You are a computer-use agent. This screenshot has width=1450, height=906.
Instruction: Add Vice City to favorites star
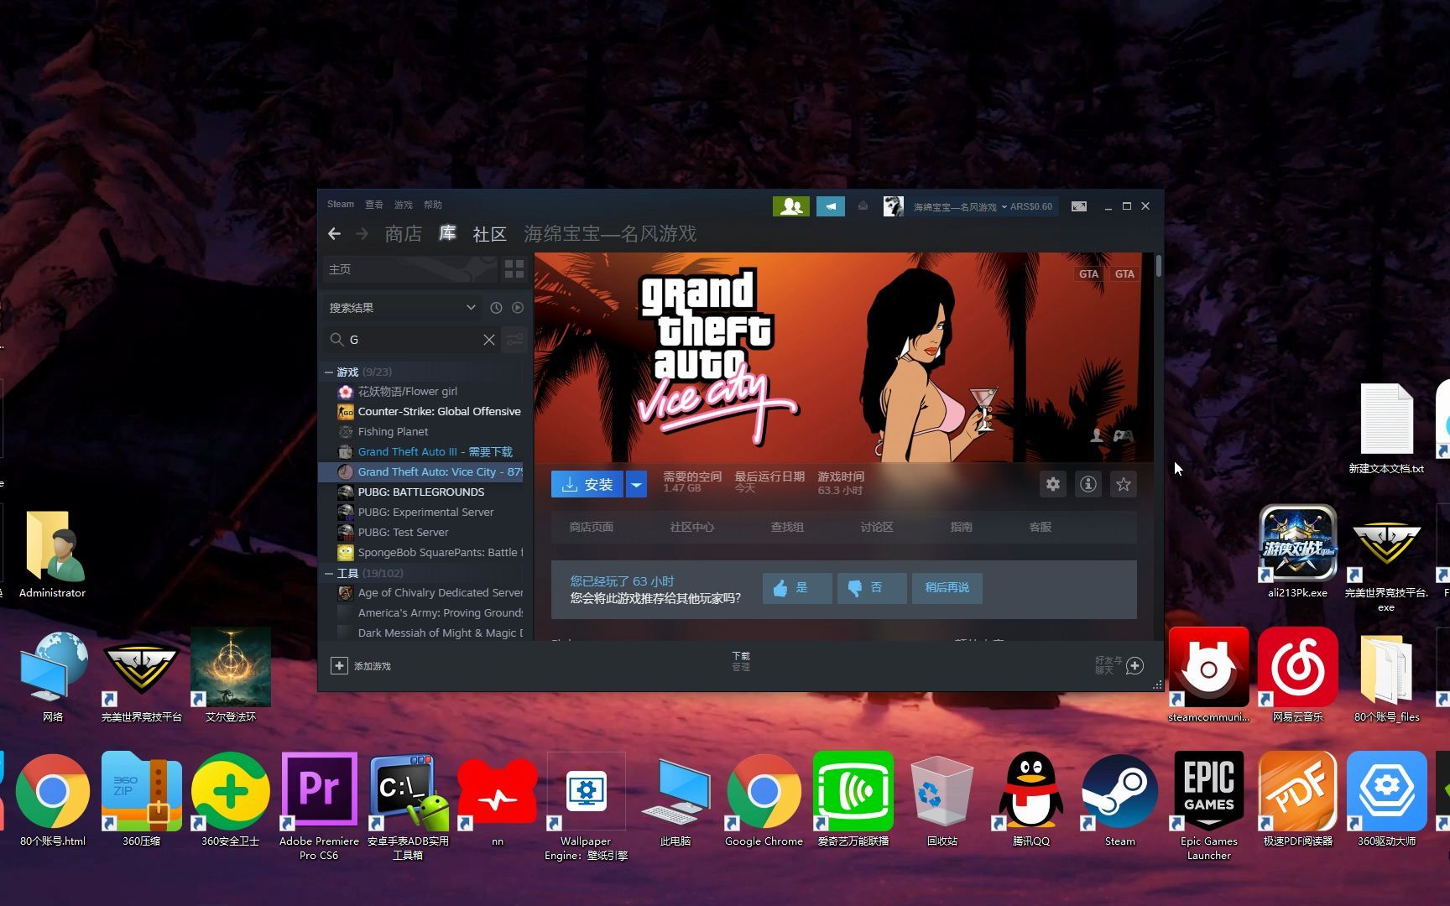[1124, 484]
